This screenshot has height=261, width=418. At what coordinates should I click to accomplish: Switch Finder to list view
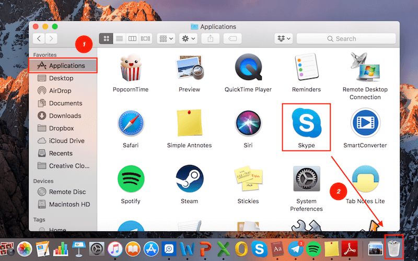pos(119,39)
